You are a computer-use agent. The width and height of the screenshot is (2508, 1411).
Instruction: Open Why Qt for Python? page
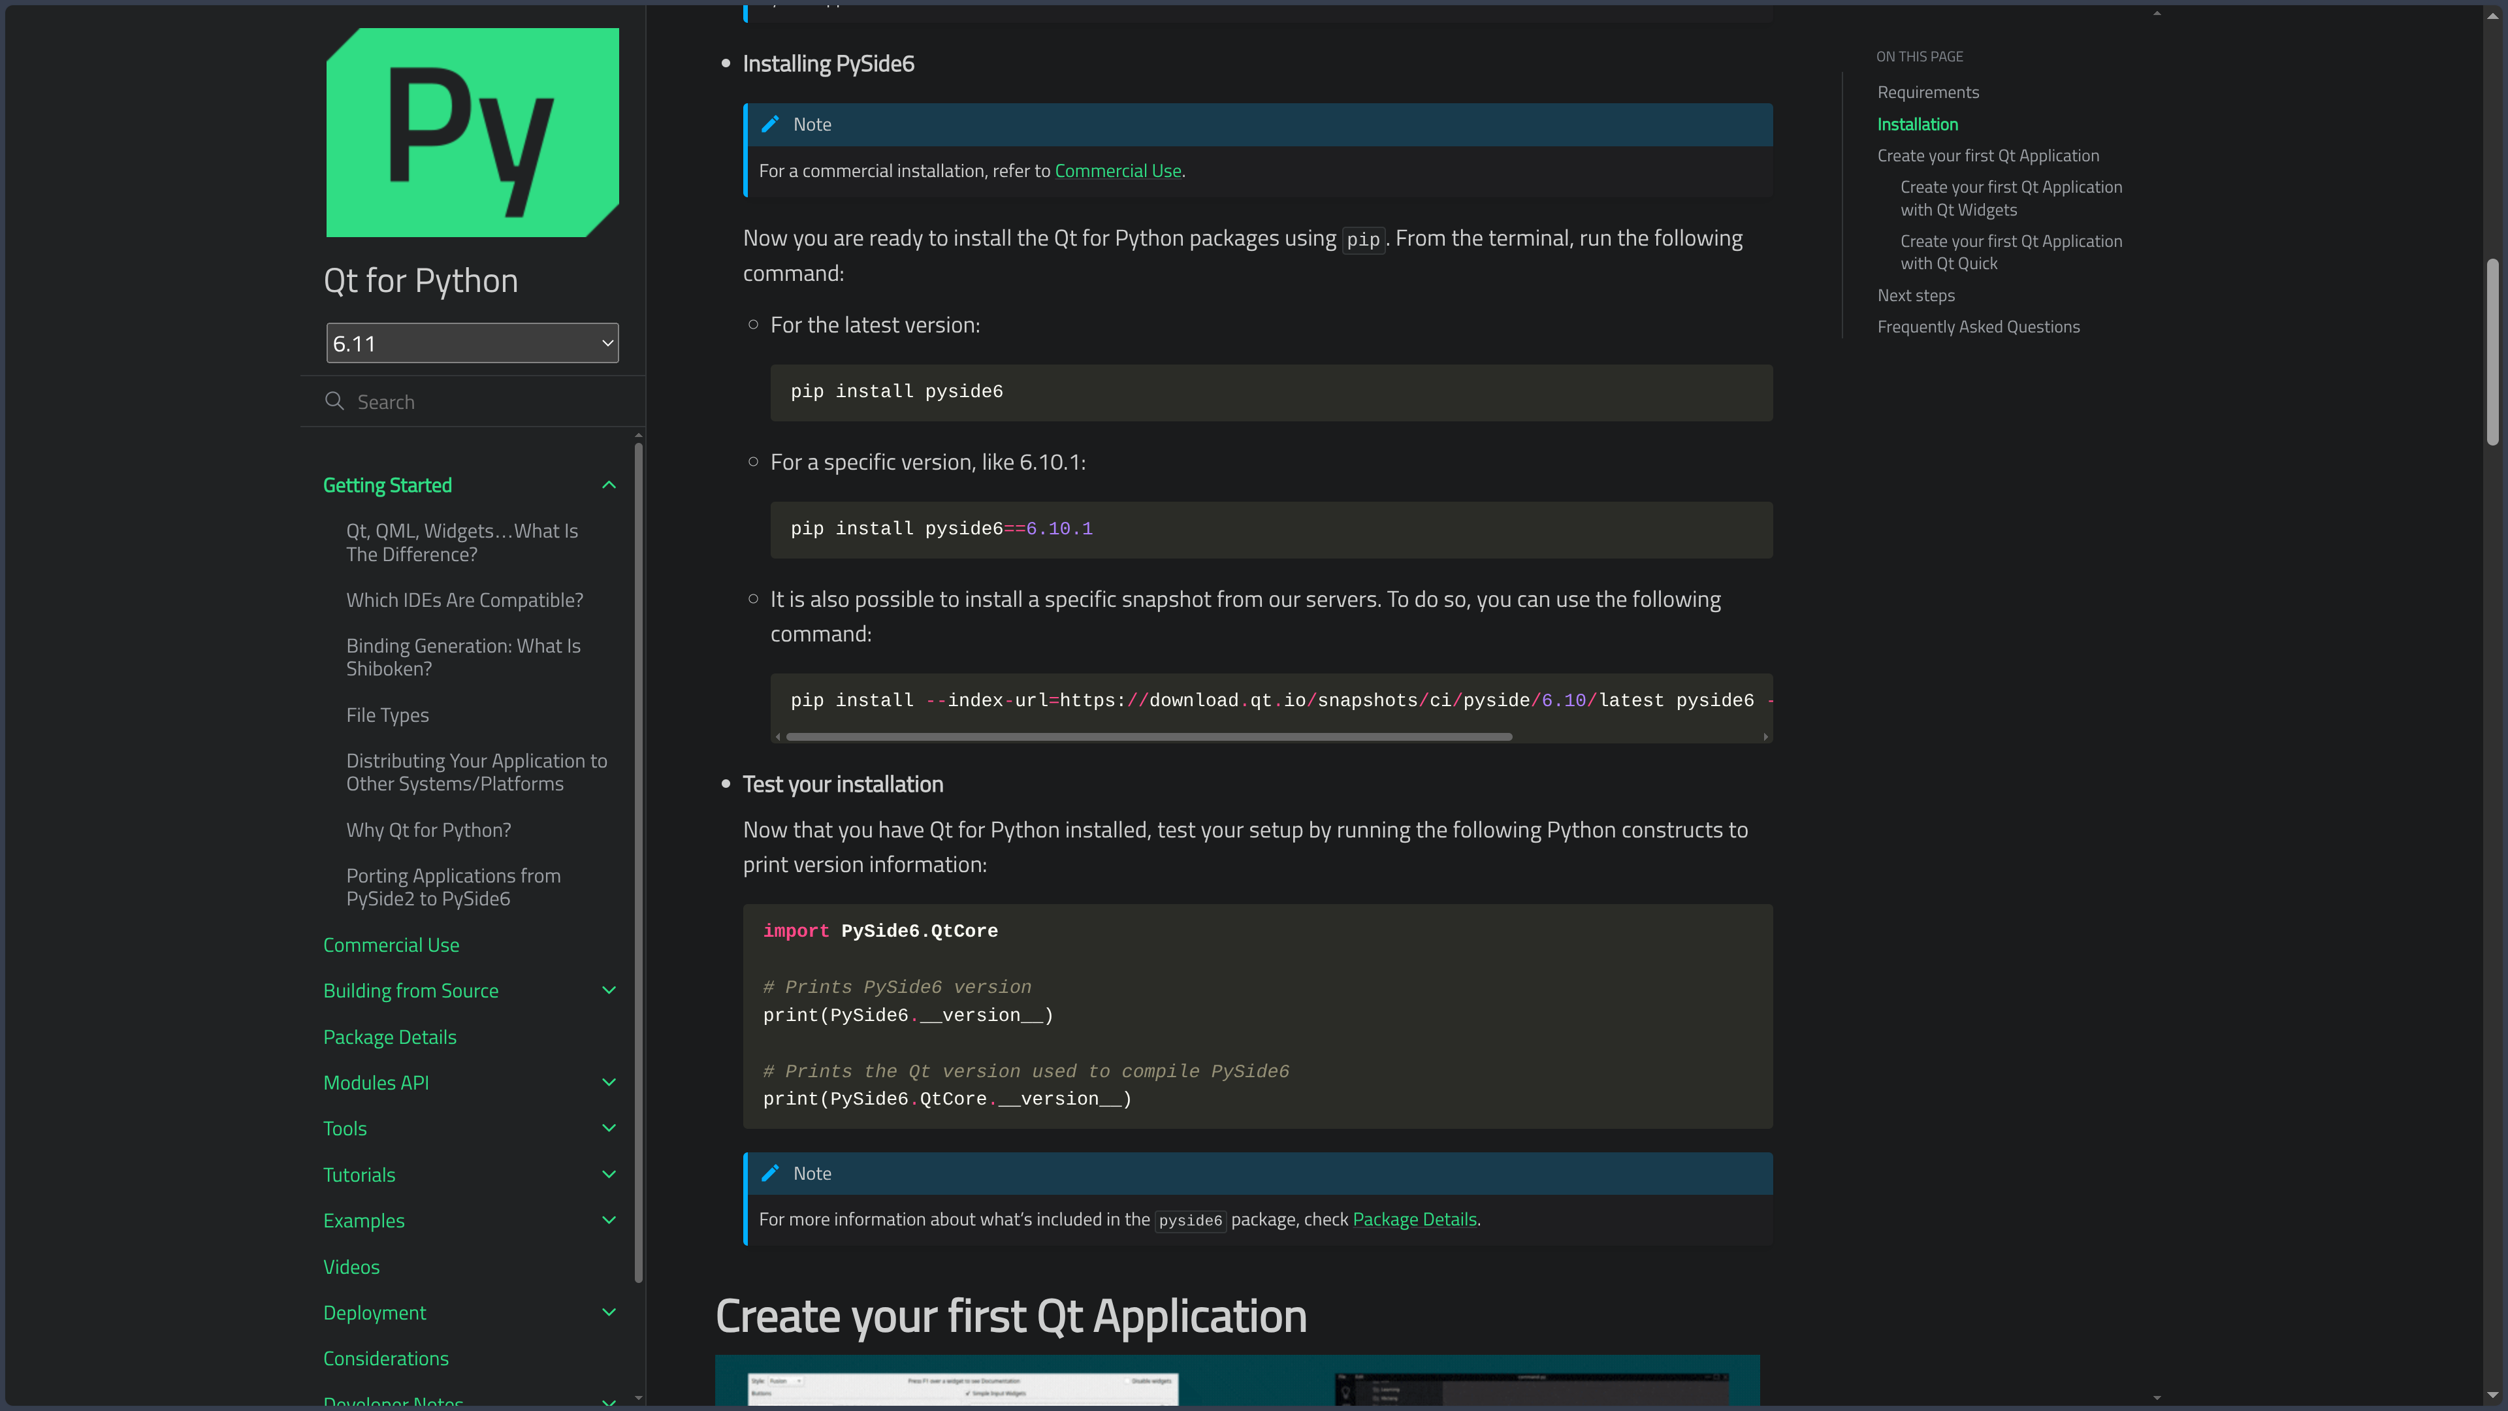pyautogui.click(x=428, y=830)
